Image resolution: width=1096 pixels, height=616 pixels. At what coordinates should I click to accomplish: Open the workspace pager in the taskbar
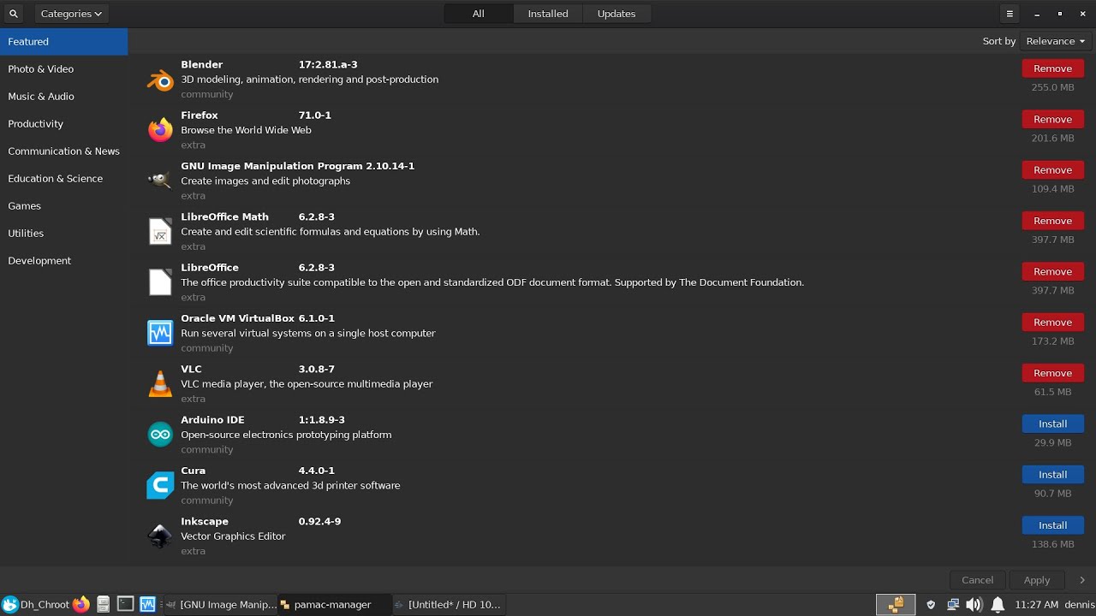pos(896,604)
